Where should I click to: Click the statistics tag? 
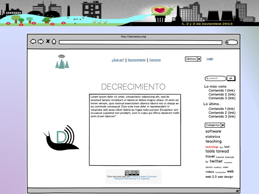[x=213, y=137]
